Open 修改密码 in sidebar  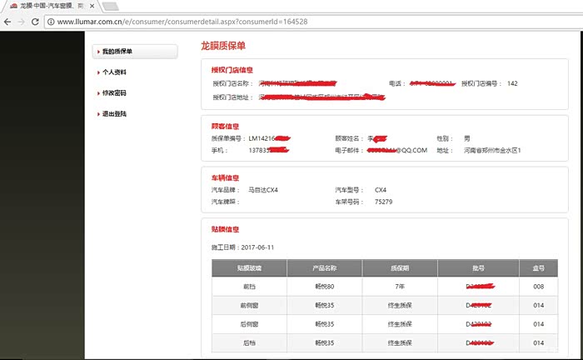tap(114, 92)
